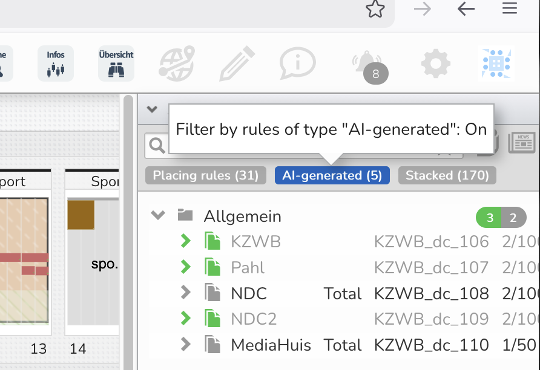Click the globe route icon

(x=177, y=63)
